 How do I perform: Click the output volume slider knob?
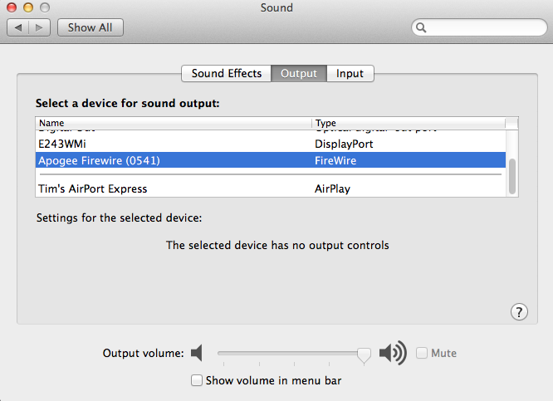364,355
